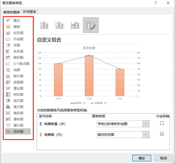Select the 销售数量 (件) series name
This screenshot has height=164, width=175.
click(x=55, y=124)
